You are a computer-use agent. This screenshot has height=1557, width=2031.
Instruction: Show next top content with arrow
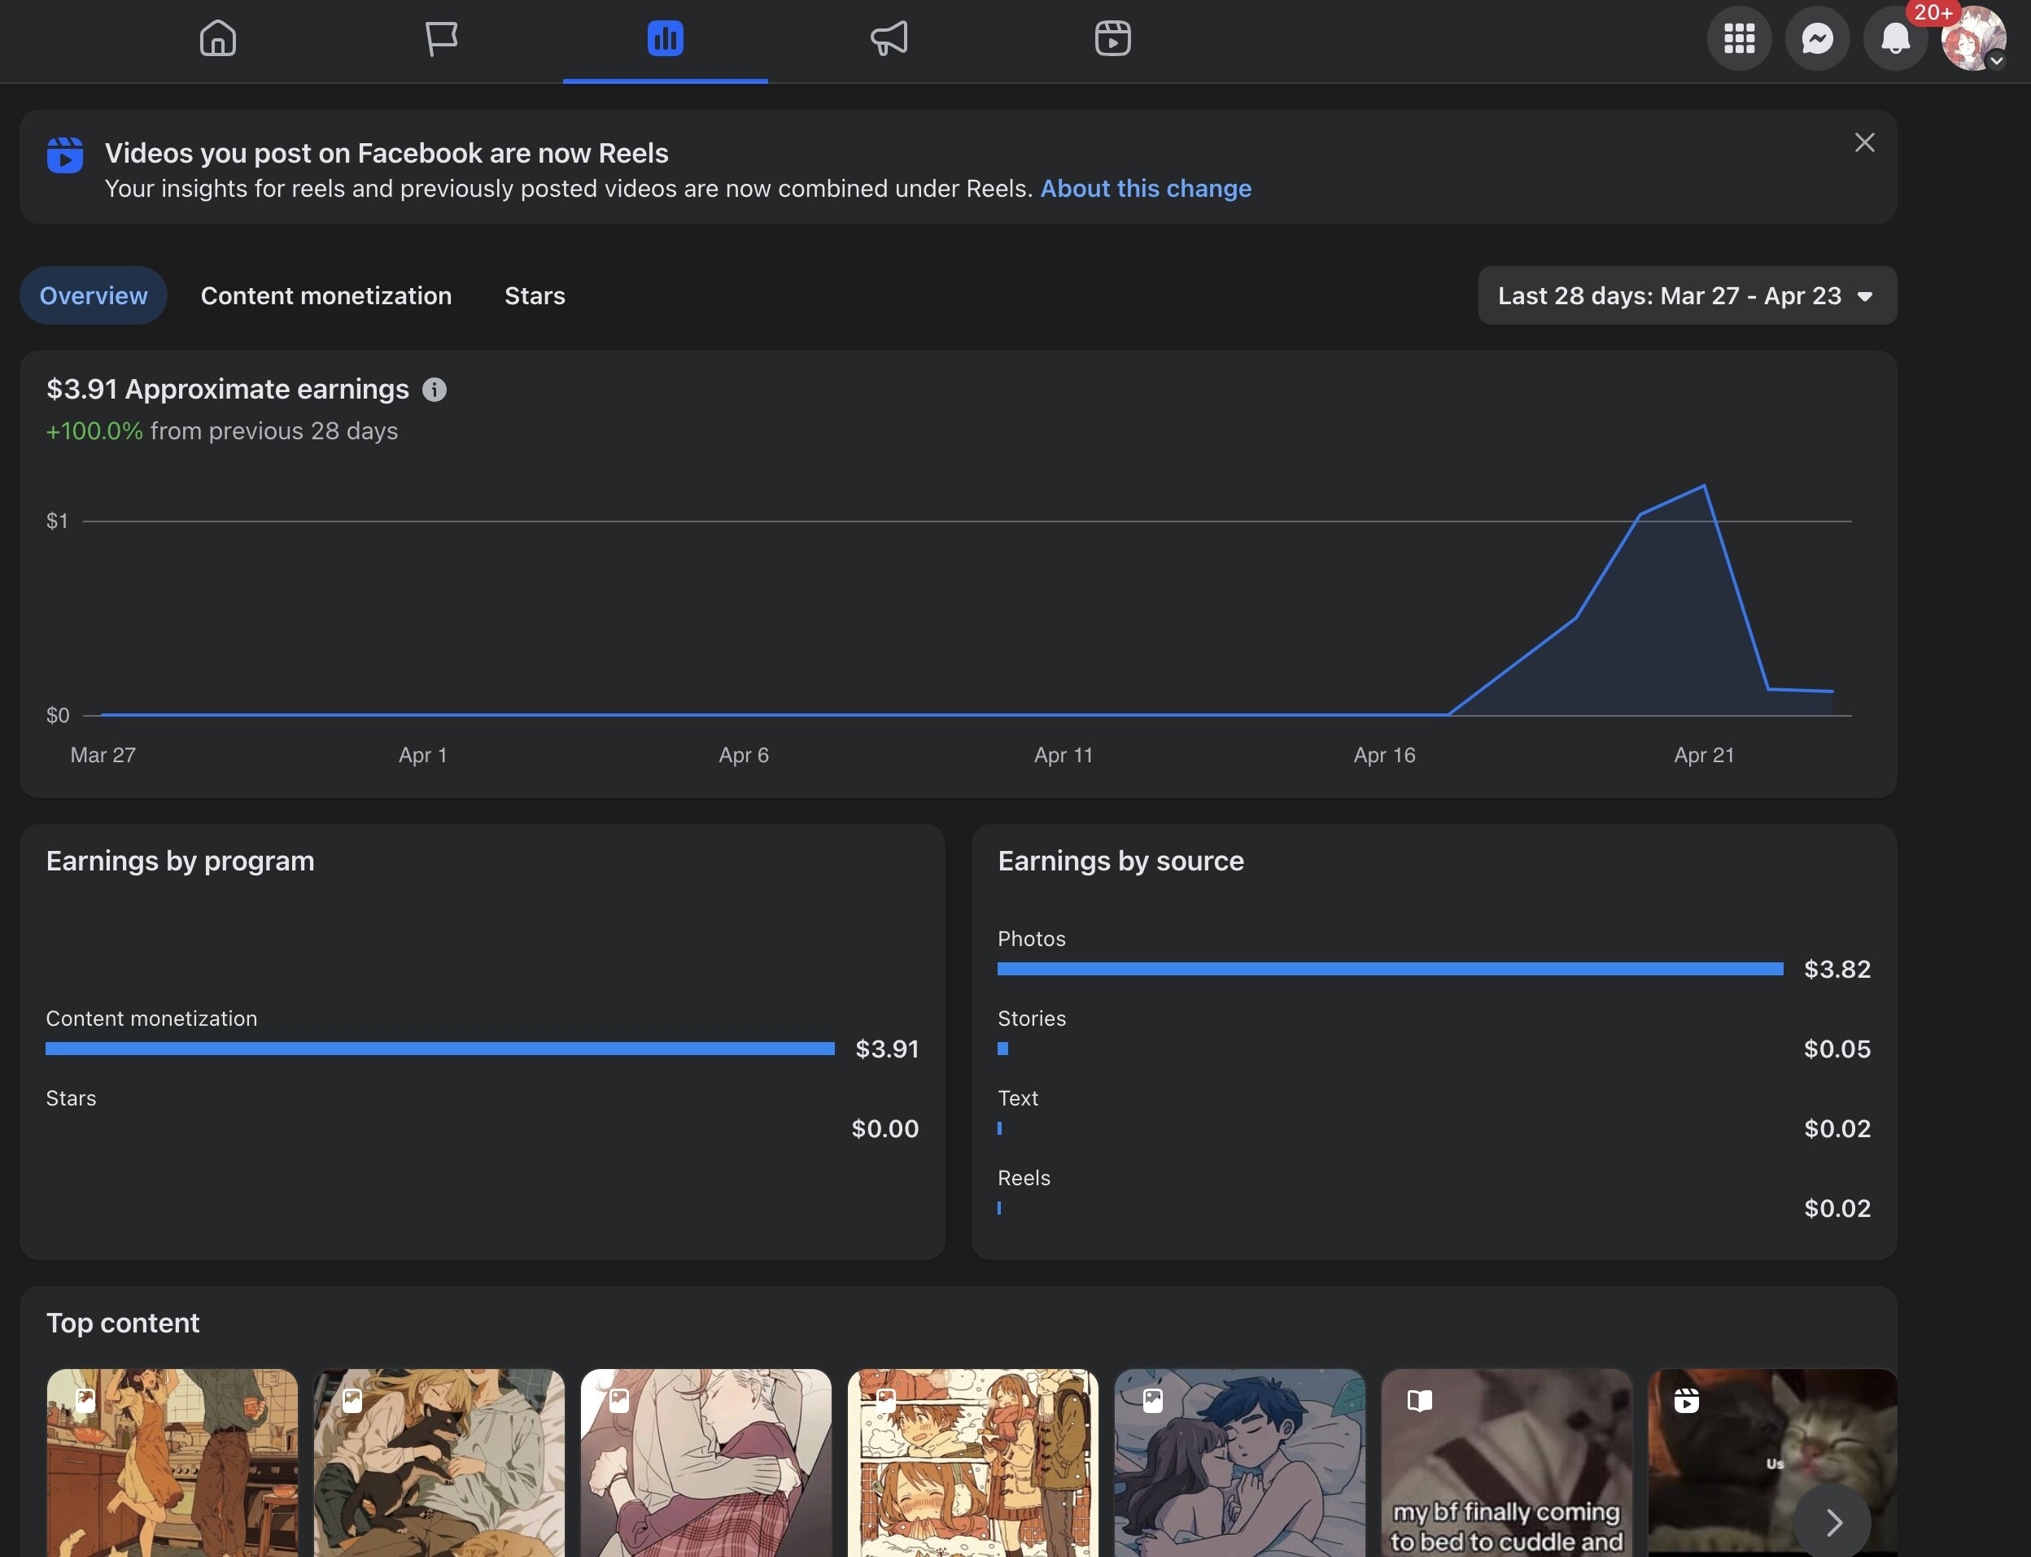[1832, 1521]
